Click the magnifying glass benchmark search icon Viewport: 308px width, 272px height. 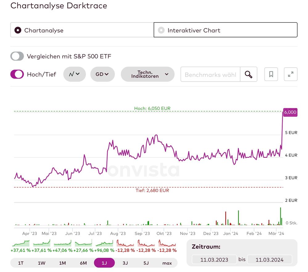248,74
